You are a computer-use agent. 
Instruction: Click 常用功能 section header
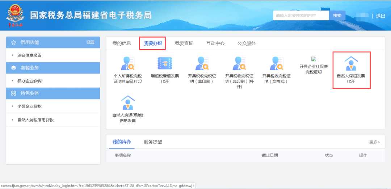(53, 42)
